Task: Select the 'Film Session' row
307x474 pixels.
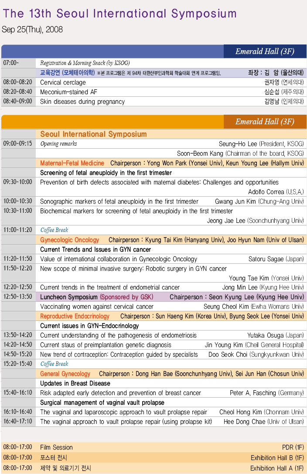Action: [x=154, y=447]
